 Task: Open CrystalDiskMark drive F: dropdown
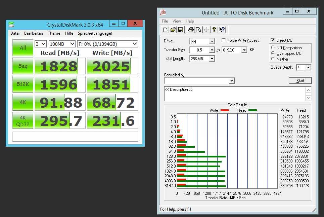(x=107, y=44)
